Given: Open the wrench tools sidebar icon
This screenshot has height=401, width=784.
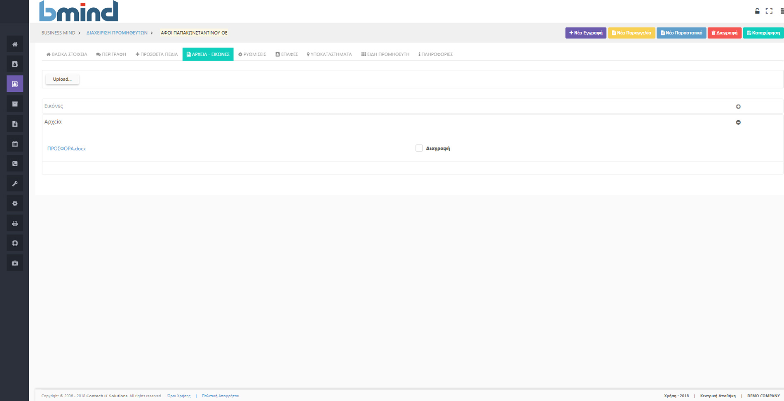Looking at the screenshot, I should coord(15,183).
